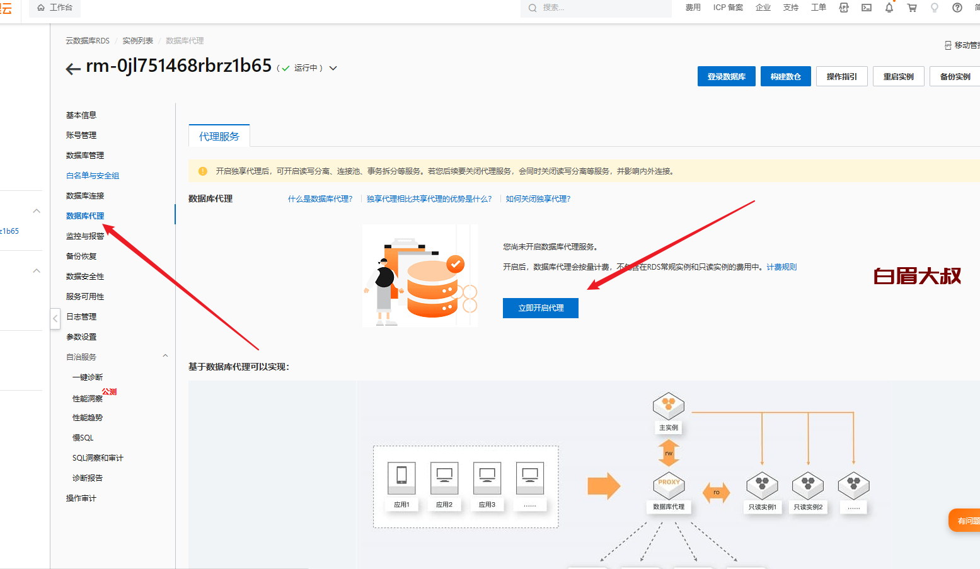The width and height of the screenshot is (980, 569).
Task: Click the light bulb icon in top bar
Action: click(x=935, y=8)
